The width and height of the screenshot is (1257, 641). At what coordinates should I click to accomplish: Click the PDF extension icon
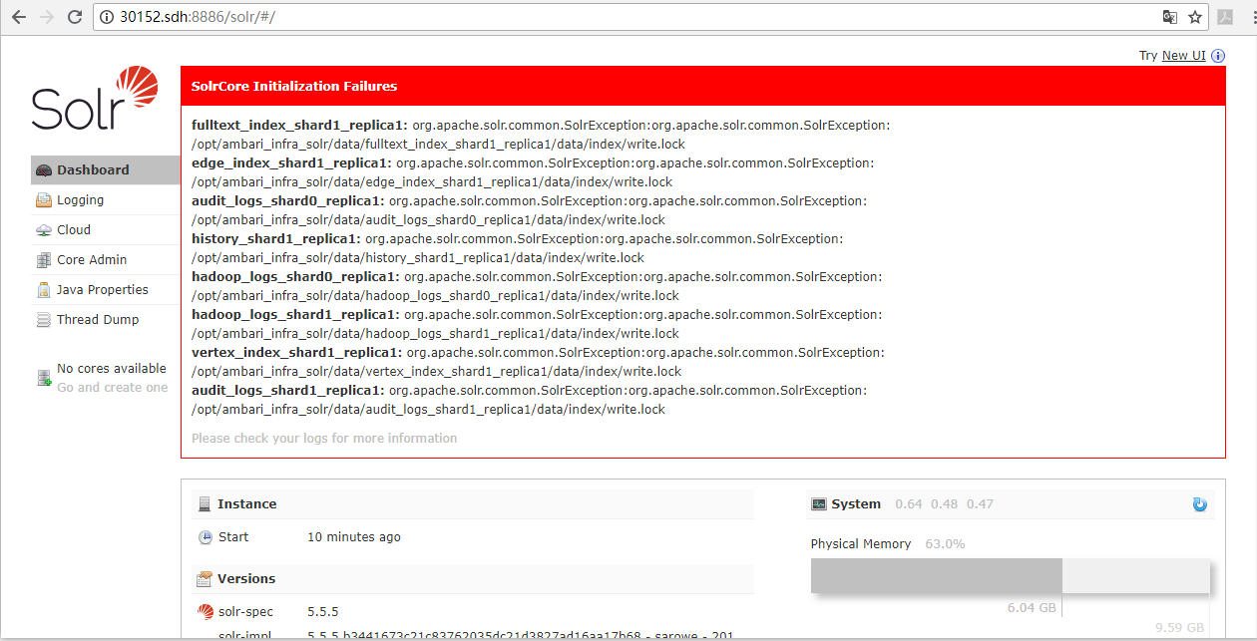coord(1223,17)
